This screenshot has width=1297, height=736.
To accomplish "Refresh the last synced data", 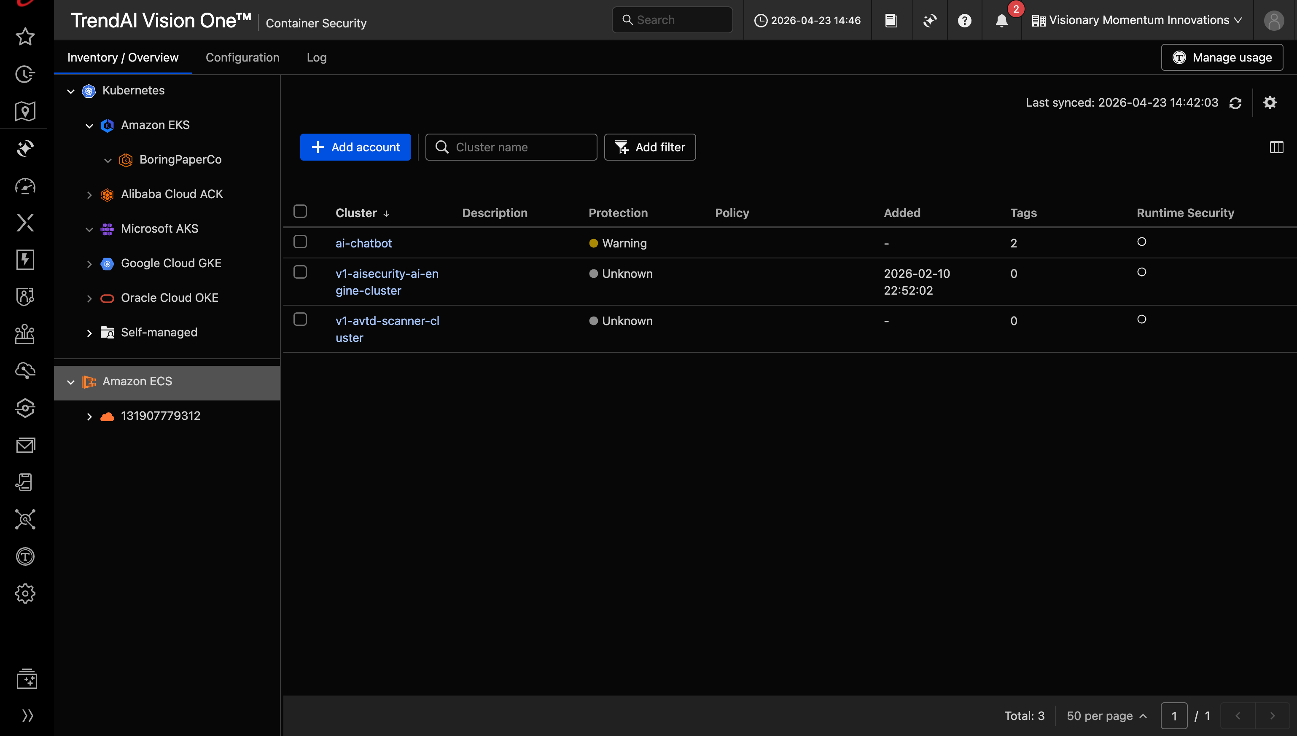I will pyautogui.click(x=1235, y=103).
